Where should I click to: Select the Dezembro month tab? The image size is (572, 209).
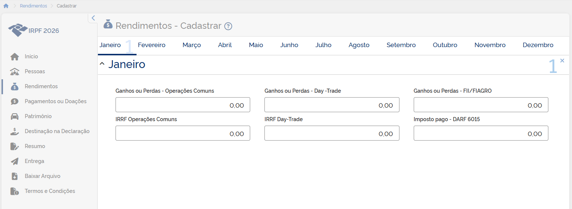pyautogui.click(x=538, y=45)
